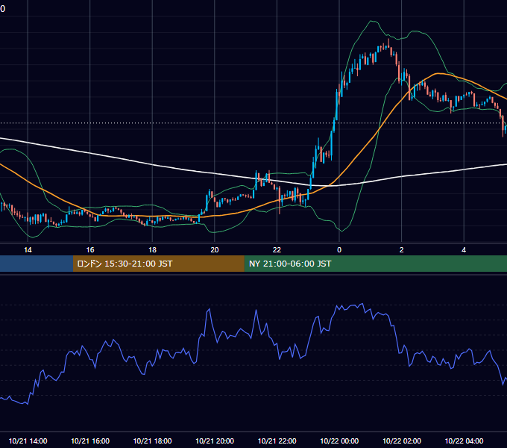This screenshot has height=448, width=507.
Task: Click the 10/21 18:00 time label
Action: (152, 441)
